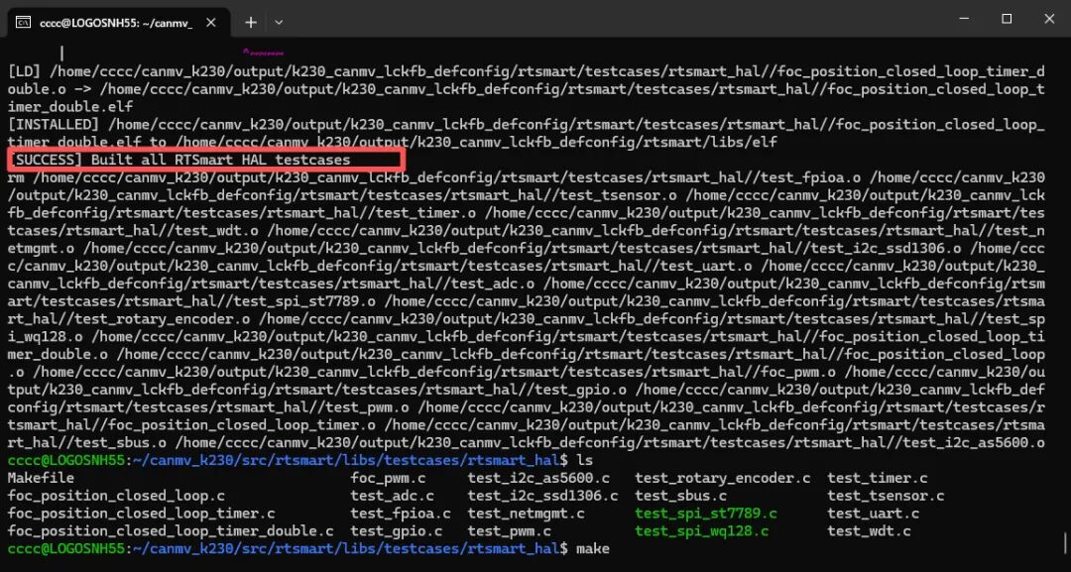Select the cccc@LOGOSNH55 terminal tab
Screen dimensions: 1071x572
(x=117, y=23)
